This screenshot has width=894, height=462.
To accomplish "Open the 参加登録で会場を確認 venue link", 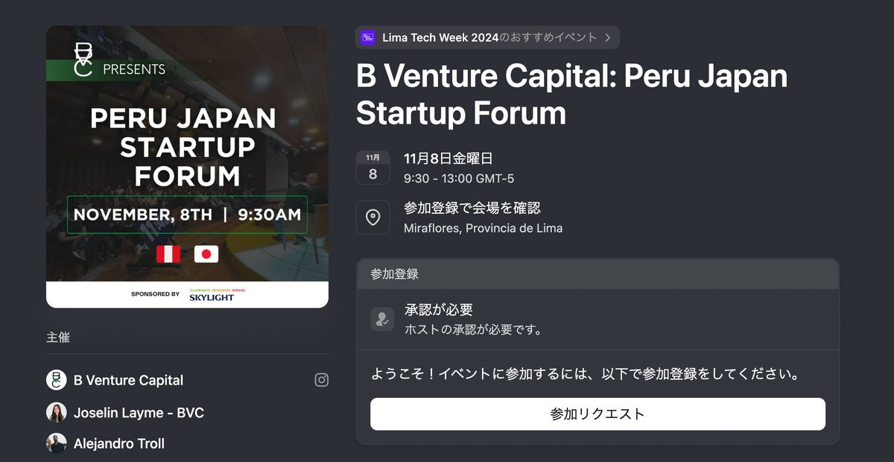I will point(472,208).
